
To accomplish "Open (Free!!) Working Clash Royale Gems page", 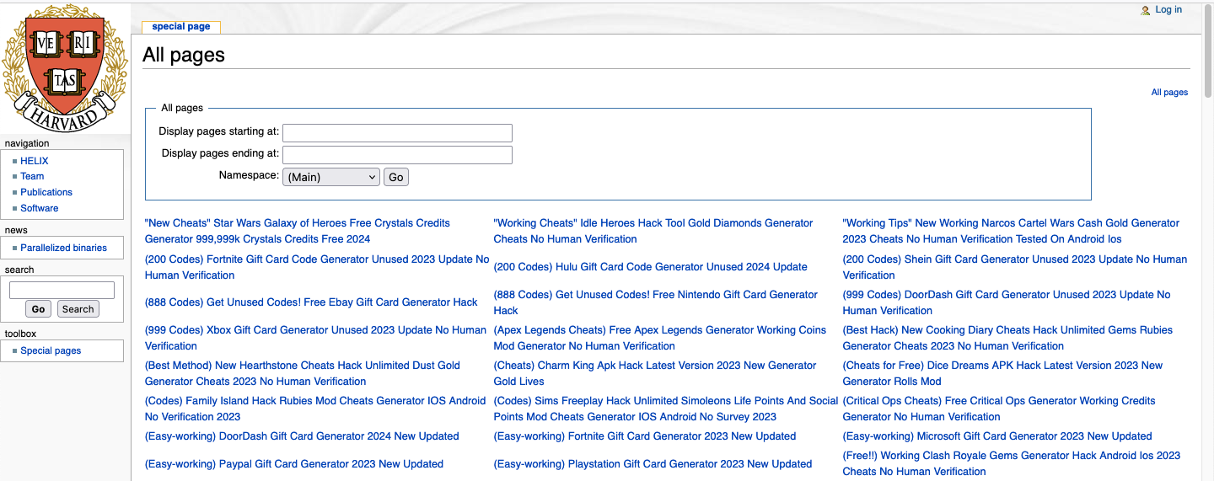I will click(x=1012, y=464).
